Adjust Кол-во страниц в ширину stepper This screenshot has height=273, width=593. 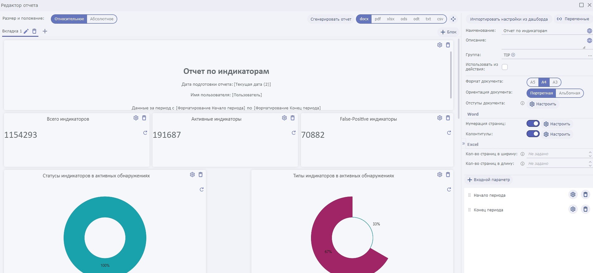(590, 154)
